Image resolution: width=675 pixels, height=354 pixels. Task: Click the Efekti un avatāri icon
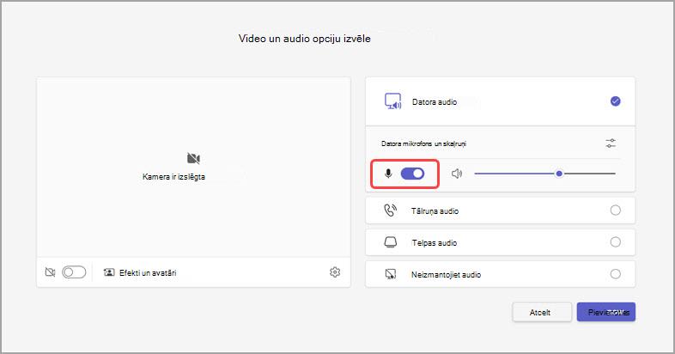pyautogui.click(x=109, y=272)
